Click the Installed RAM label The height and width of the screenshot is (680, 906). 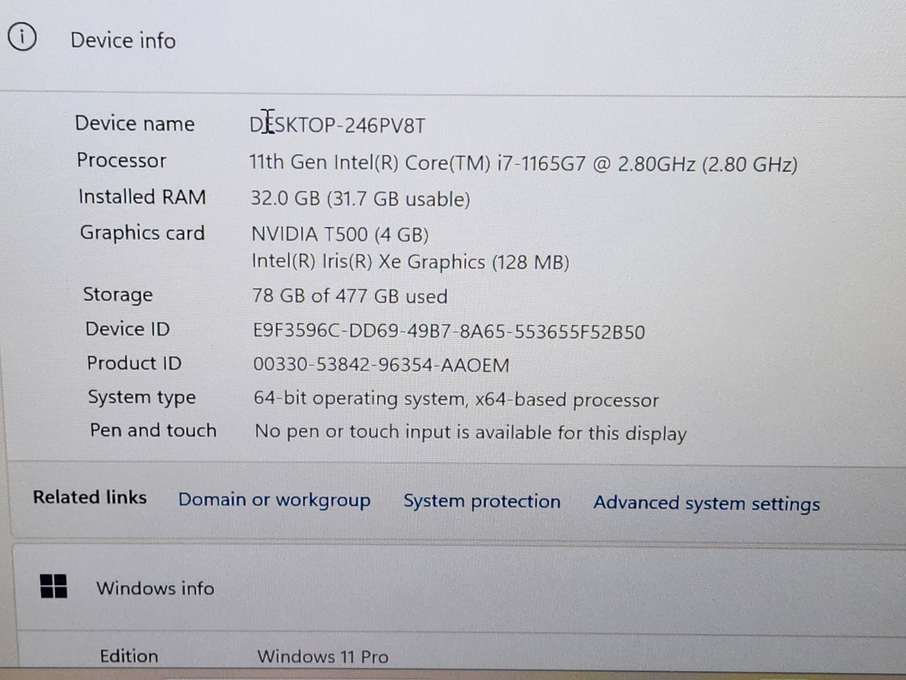point(142,197)
